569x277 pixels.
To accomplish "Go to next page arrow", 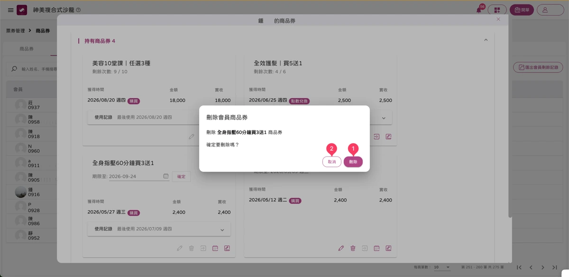I will (x=543, y=268).
